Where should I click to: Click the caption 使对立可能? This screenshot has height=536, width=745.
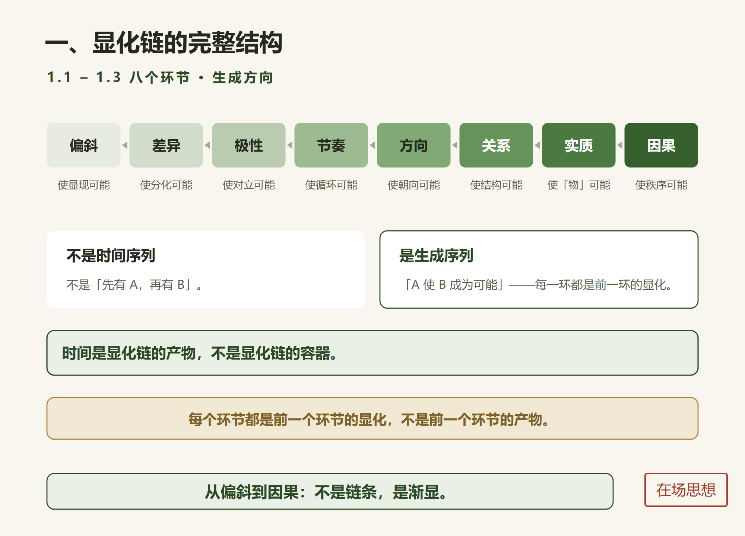[249, 185]
